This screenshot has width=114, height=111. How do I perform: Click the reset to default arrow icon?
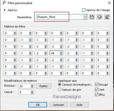[107, 17]
